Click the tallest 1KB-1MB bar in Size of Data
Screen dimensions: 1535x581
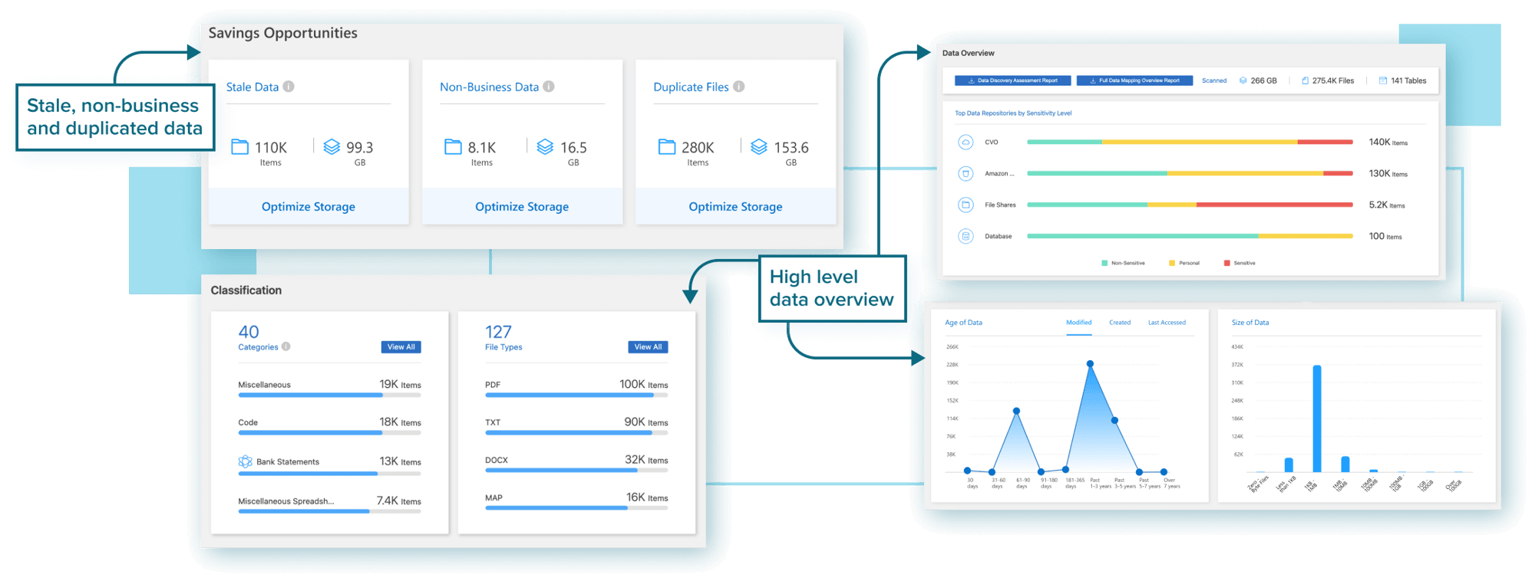[x=1317, y=419]
